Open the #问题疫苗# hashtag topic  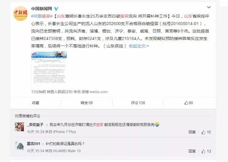tap(42, 16)
